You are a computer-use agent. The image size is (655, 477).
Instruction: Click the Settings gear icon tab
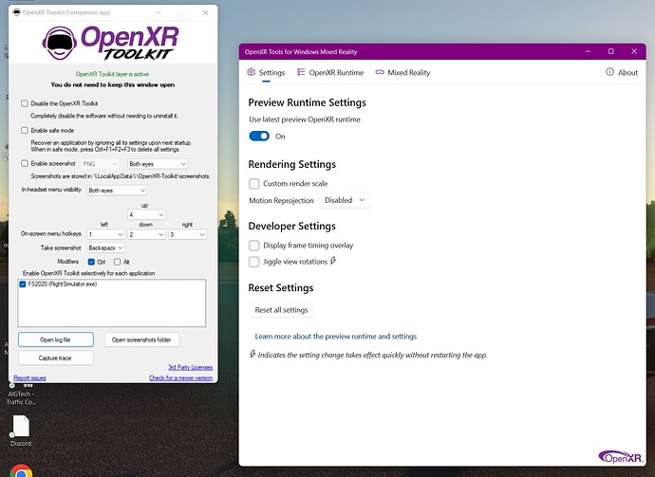pos(252,72)
